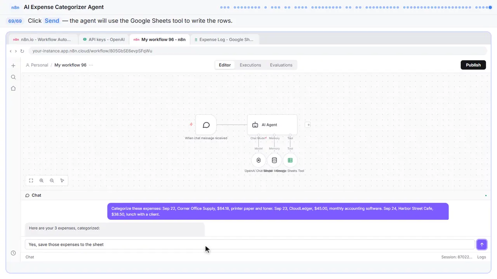
Task: Click the browser address bar
Action: coord(258,51)
